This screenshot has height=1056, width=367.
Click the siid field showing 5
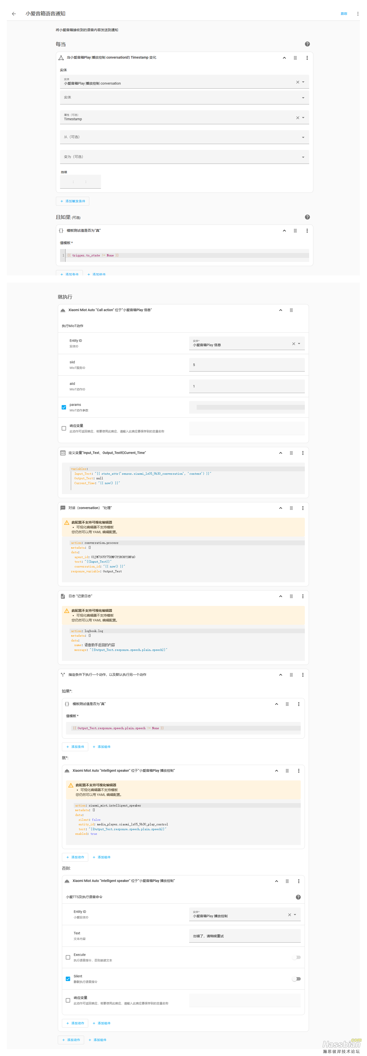(247, 364)
